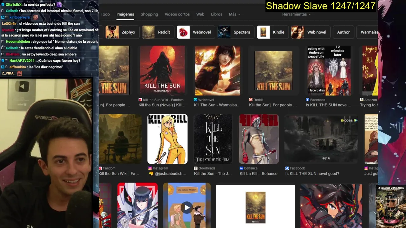Click the Zephyx chip thumbnail icon
406x228 pixels.
pos(112,32)
